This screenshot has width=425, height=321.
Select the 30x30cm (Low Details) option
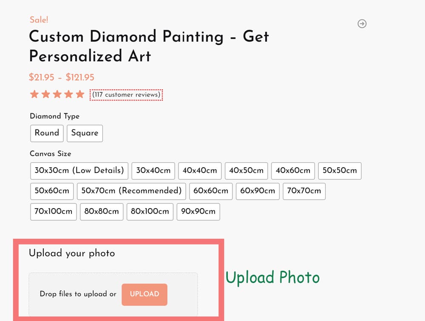[79, 171]
